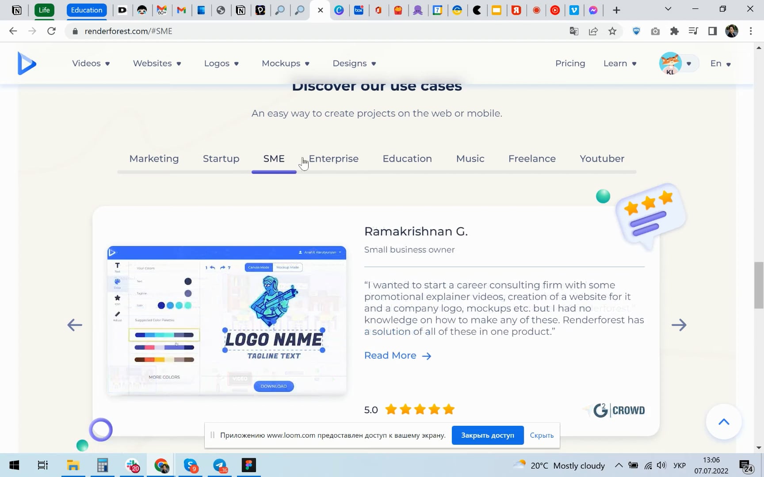
Task: Open the Education use case tab
Action: 407,159
